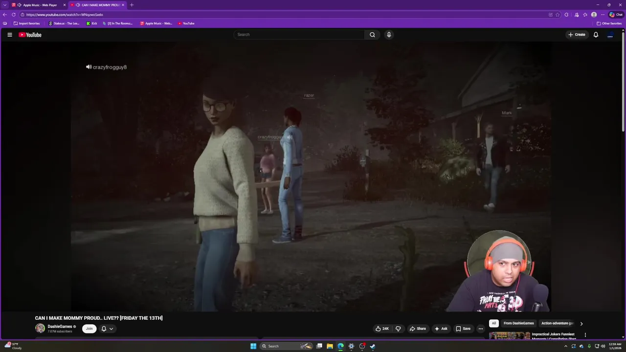626x352 pixels.
Task: Open Import favorites bookmark
Action: [27, 23]
